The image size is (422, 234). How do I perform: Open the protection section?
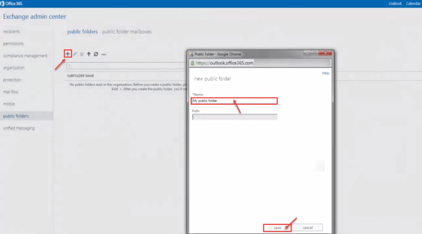12,80
